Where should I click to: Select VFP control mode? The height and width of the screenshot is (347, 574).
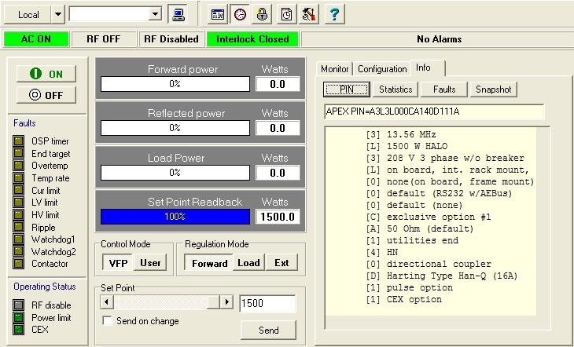point(118,263)
